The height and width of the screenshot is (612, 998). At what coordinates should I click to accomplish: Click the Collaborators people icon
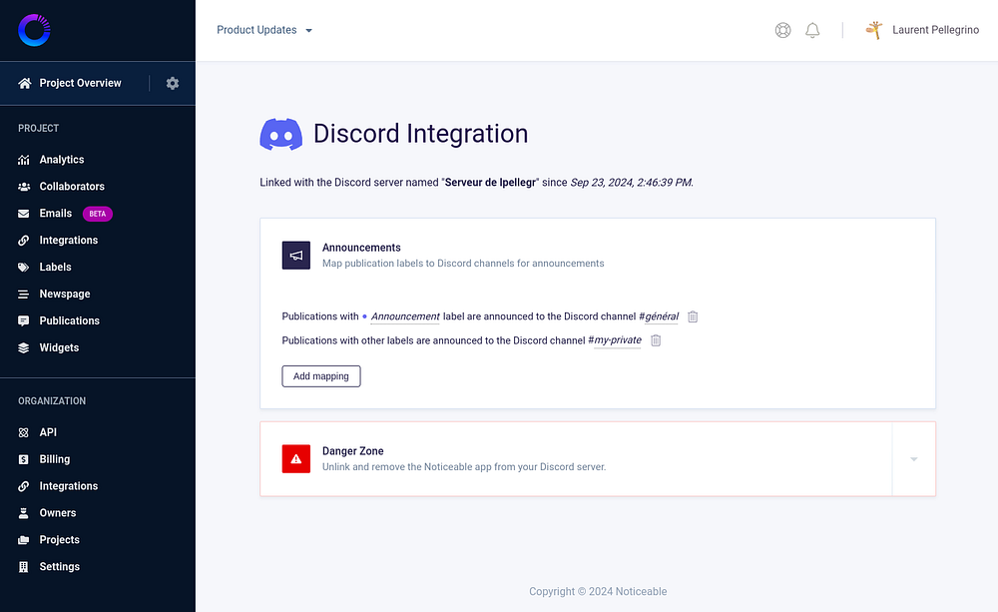[24, 187]
